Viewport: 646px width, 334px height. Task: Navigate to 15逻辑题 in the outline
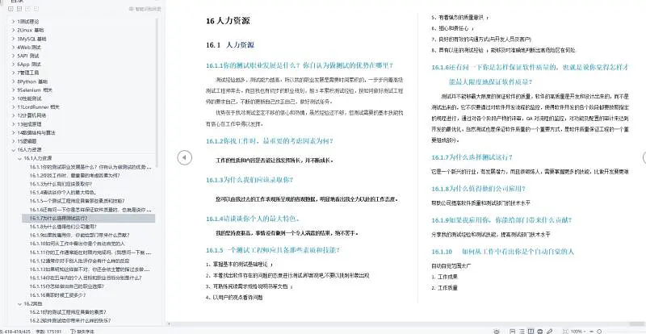coord(27,141)
